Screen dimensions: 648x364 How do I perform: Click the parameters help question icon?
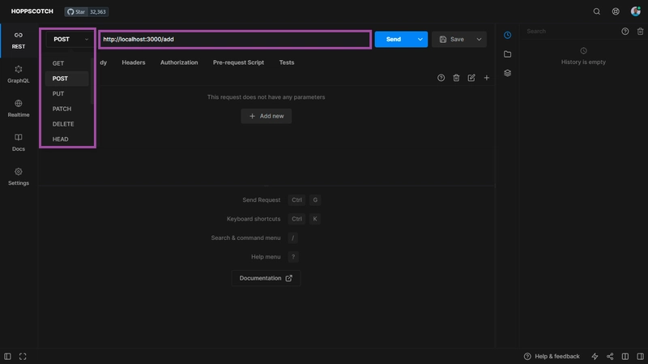(x=441, y=78)
